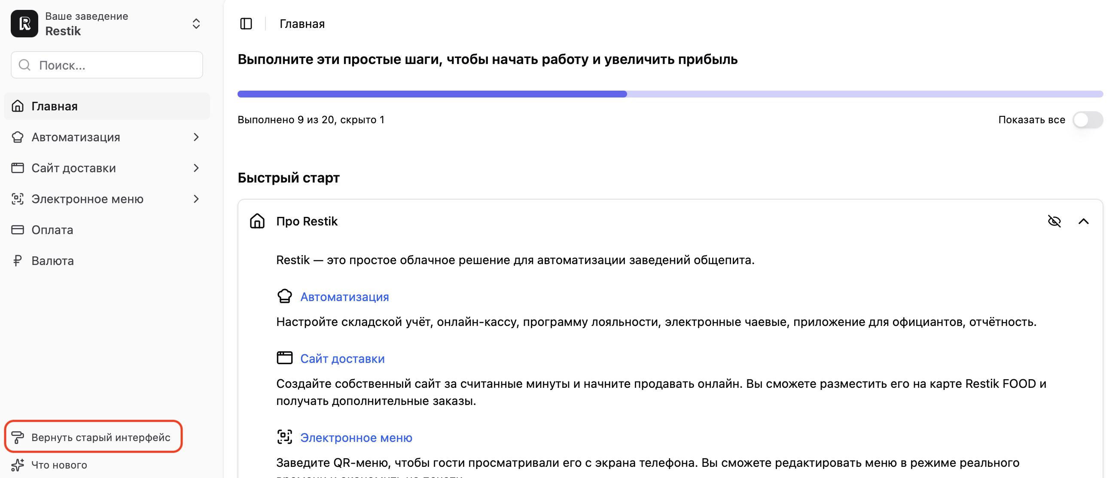The height and width of the screenshot is (478, 1109).
Task: Open Оплата in the sidebar
Action: pos(52,230)
